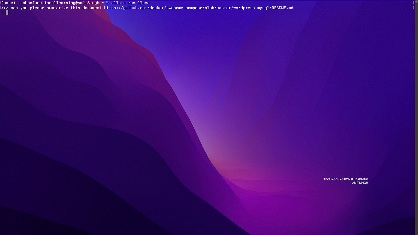Click the word 'summarize' in the prompt

(57, 8)
